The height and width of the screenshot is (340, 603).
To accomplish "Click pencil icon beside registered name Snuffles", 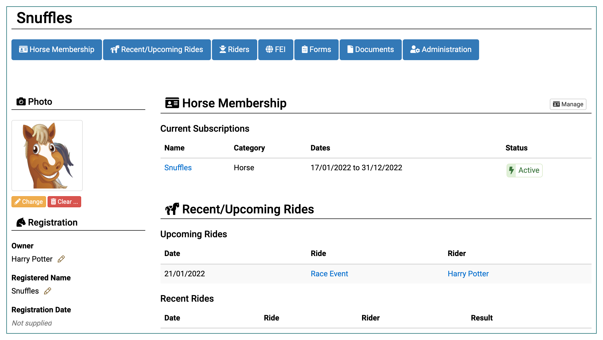I will click(x=48, y=291).
